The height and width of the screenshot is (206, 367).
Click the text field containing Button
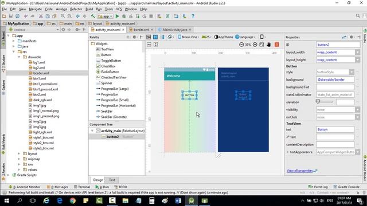tap(335, 130)
